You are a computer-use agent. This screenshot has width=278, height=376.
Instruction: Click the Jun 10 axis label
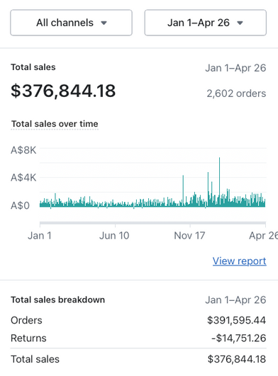(x=114, y=236)
